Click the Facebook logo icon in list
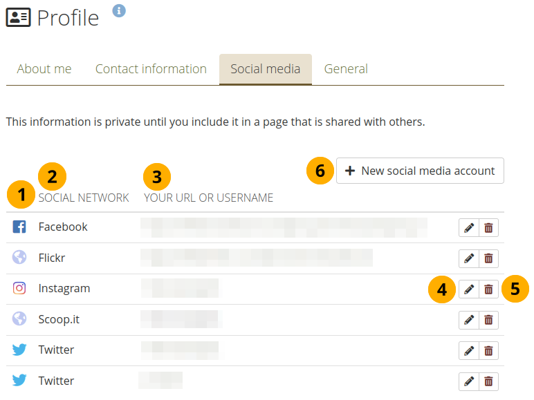The height and width of the screenshot is (400, 534). pos(19,227)
